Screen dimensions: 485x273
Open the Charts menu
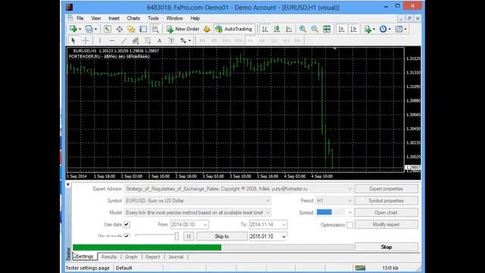click(133, 18)
